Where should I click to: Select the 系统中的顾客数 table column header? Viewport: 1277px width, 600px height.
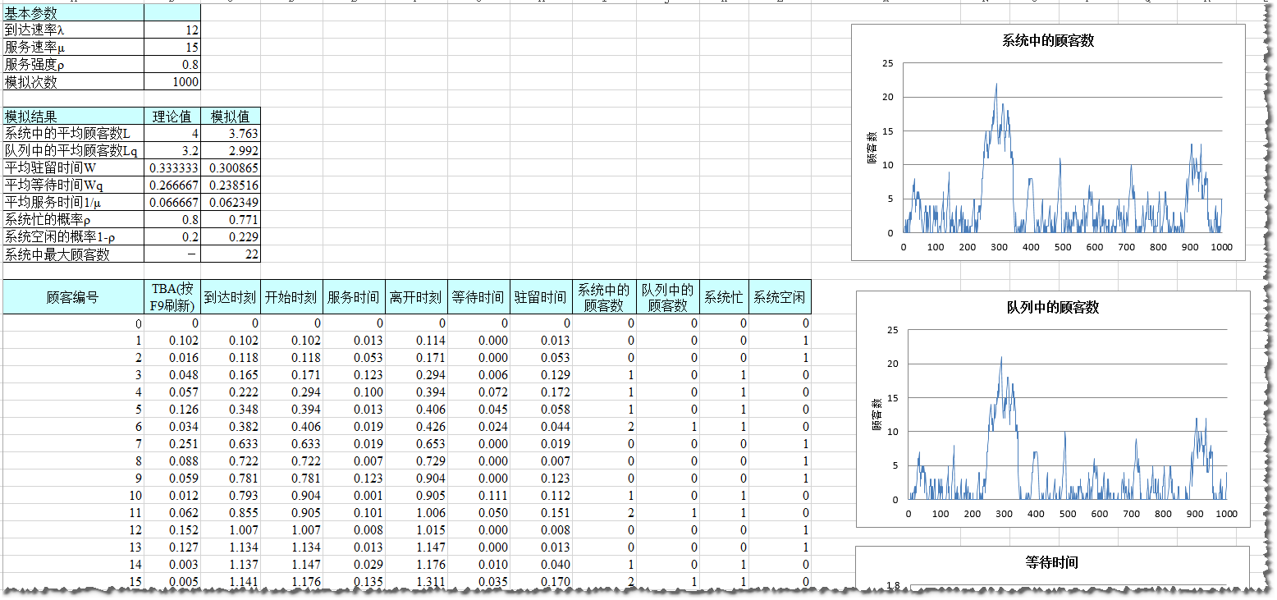tap(604, 297)
